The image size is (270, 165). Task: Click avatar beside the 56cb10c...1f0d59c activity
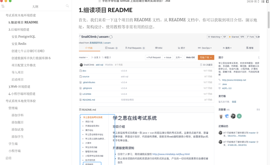pos(220,133)
